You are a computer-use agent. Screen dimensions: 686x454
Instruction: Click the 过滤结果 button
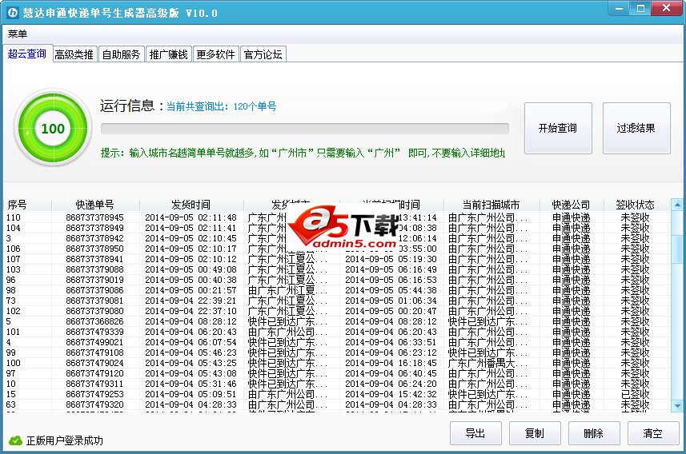636,128
